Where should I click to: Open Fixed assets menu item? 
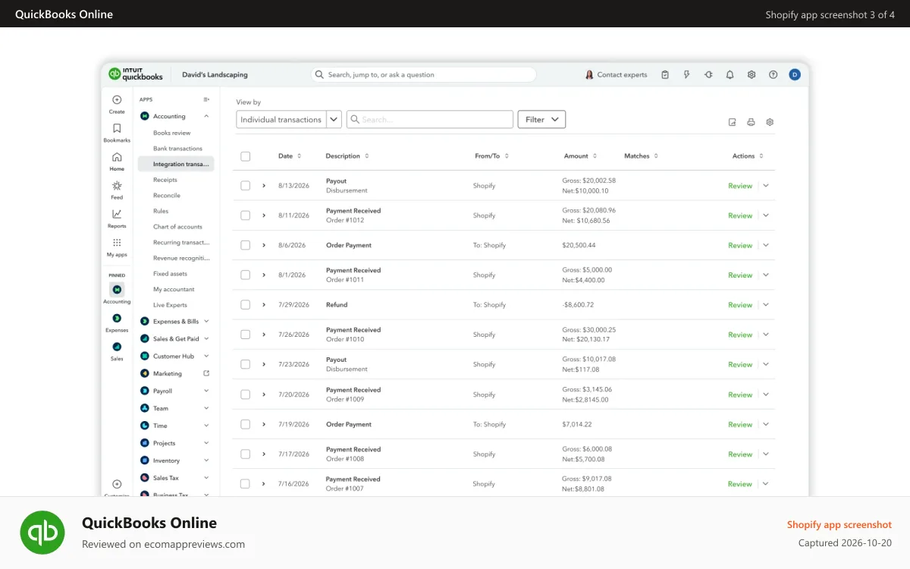pos(170,274)
